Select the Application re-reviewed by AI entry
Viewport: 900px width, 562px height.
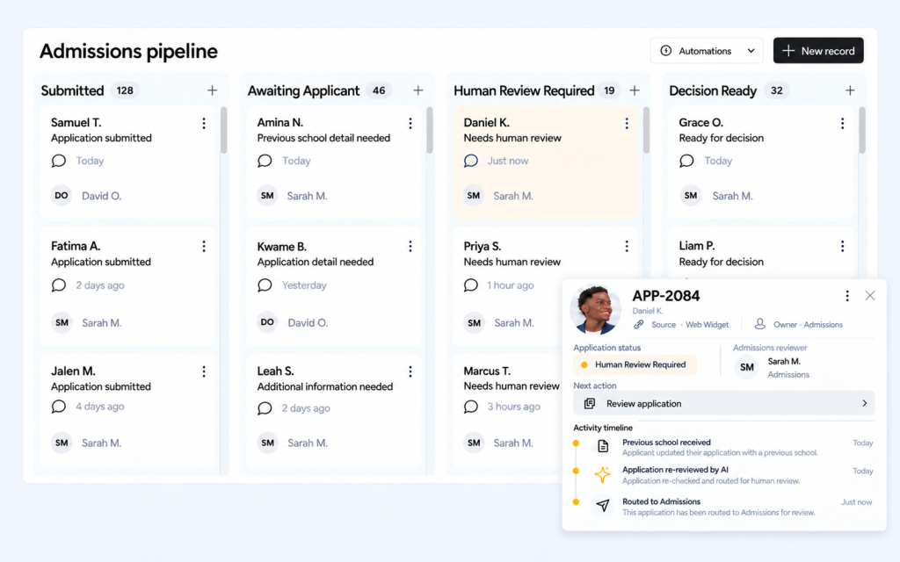click(724, 475)
